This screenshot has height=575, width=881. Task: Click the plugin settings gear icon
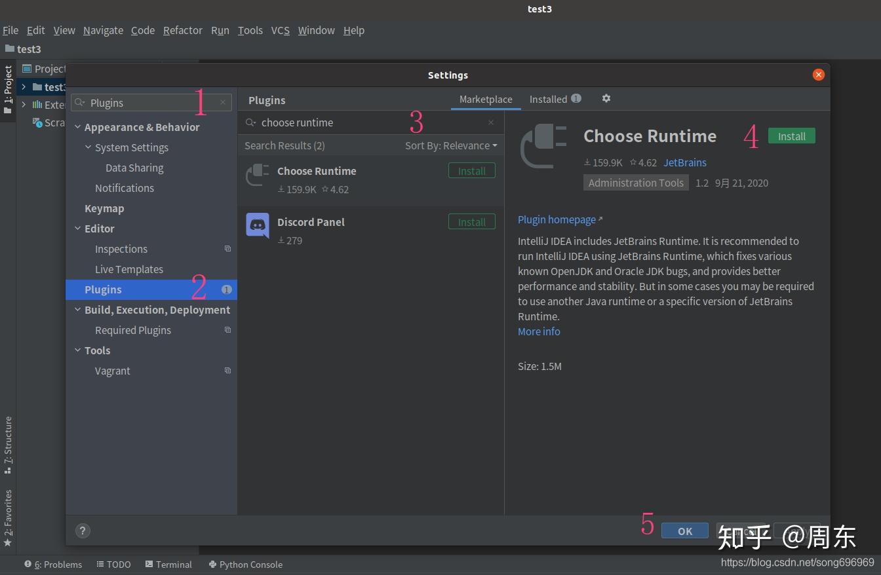point(606,98)
